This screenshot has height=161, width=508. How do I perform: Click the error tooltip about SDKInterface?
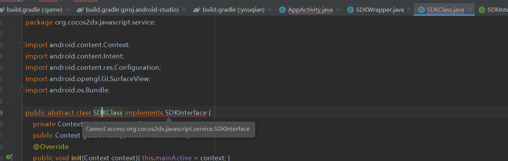(x=168, y=129)
